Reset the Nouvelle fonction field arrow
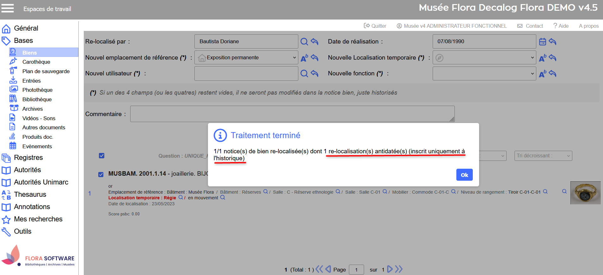This screenshot has height=275, width=603. (552, 73)
